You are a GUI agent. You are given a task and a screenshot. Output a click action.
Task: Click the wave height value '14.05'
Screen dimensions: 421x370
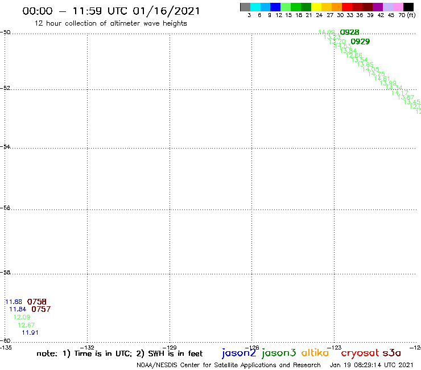(371, 69)
